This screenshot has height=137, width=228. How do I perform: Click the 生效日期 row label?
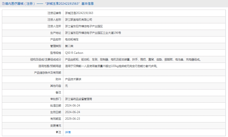click(56, 112)
